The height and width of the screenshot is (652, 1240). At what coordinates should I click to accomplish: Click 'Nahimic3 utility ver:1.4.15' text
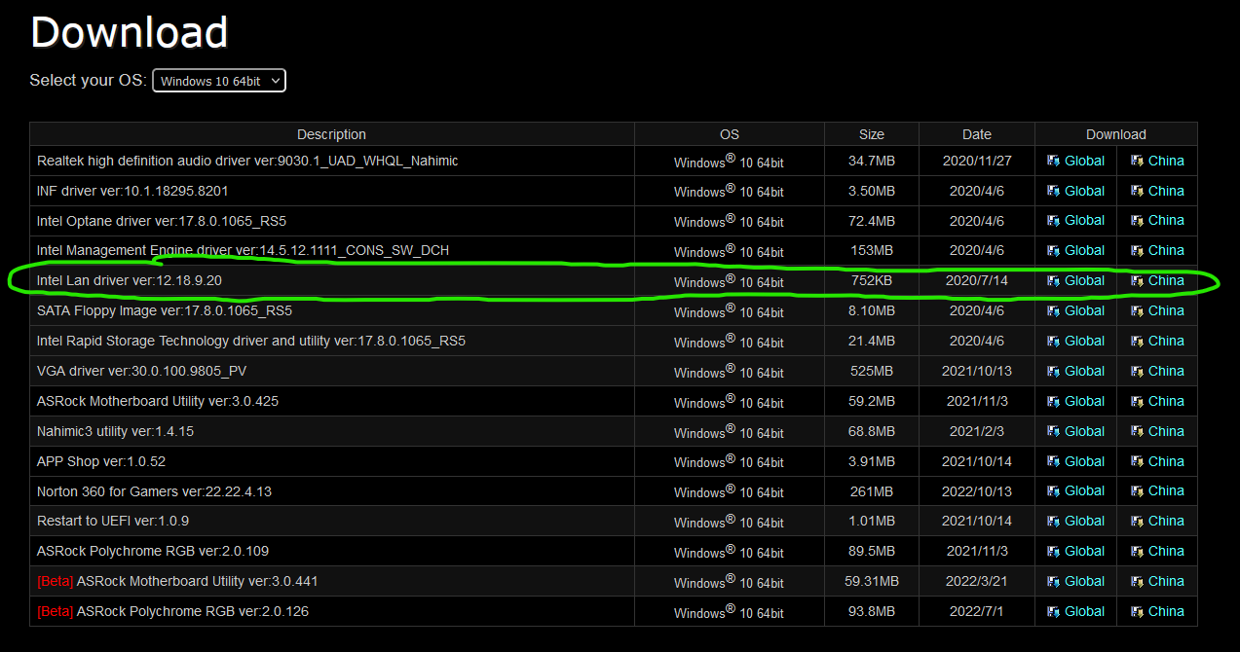click(115, 431)
